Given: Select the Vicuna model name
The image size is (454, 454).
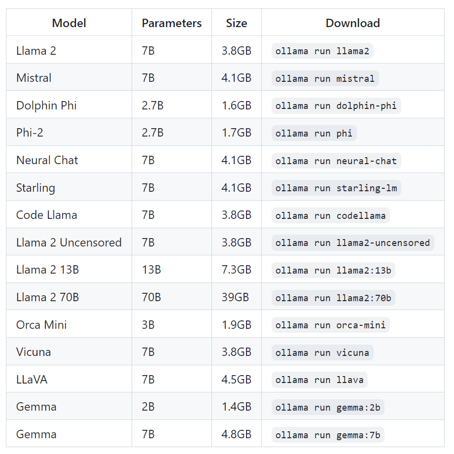Looking at the screenshot, I should (34, 352).
